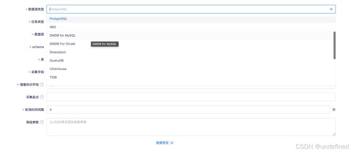350x152 pixels.
Task: Click the 轮询时间间隔 label
Action: [x=34, y=110]
